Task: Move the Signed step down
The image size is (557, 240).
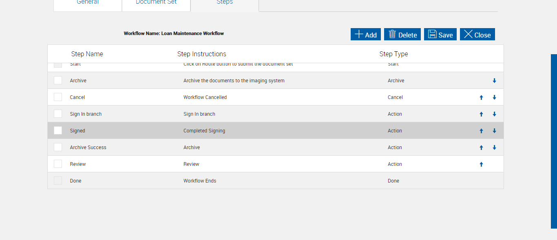Action: coord(494,131)
